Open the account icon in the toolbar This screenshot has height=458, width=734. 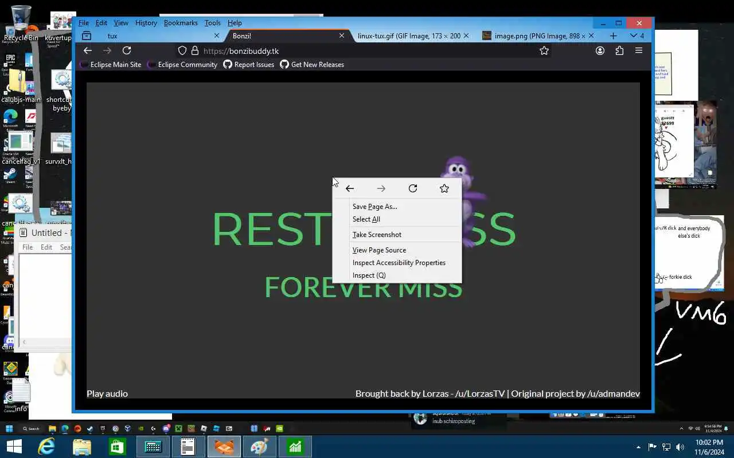[x=600, y=50]
